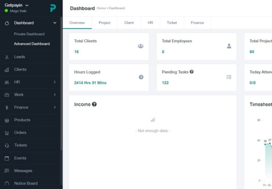Click the HR people icon in sidebar
Viewport: 272px width, 189px height.
coord(7,82)
